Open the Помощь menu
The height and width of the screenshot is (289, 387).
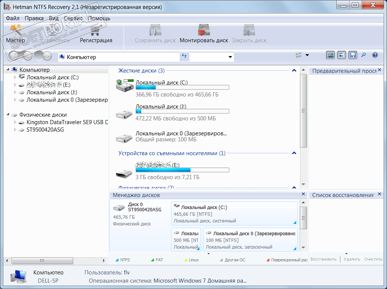click(x=99, y=18)
